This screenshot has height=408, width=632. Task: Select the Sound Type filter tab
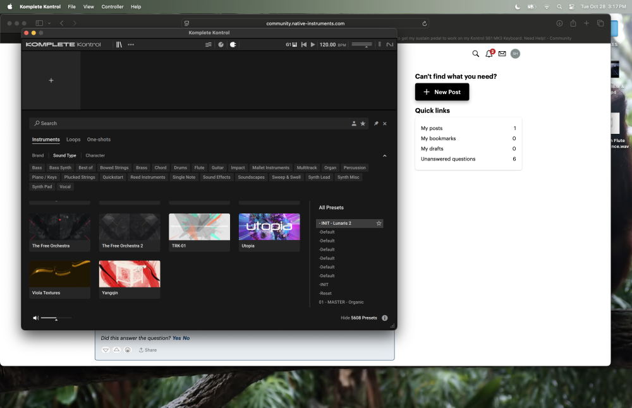pyautogui.click(x=64, y=155)
